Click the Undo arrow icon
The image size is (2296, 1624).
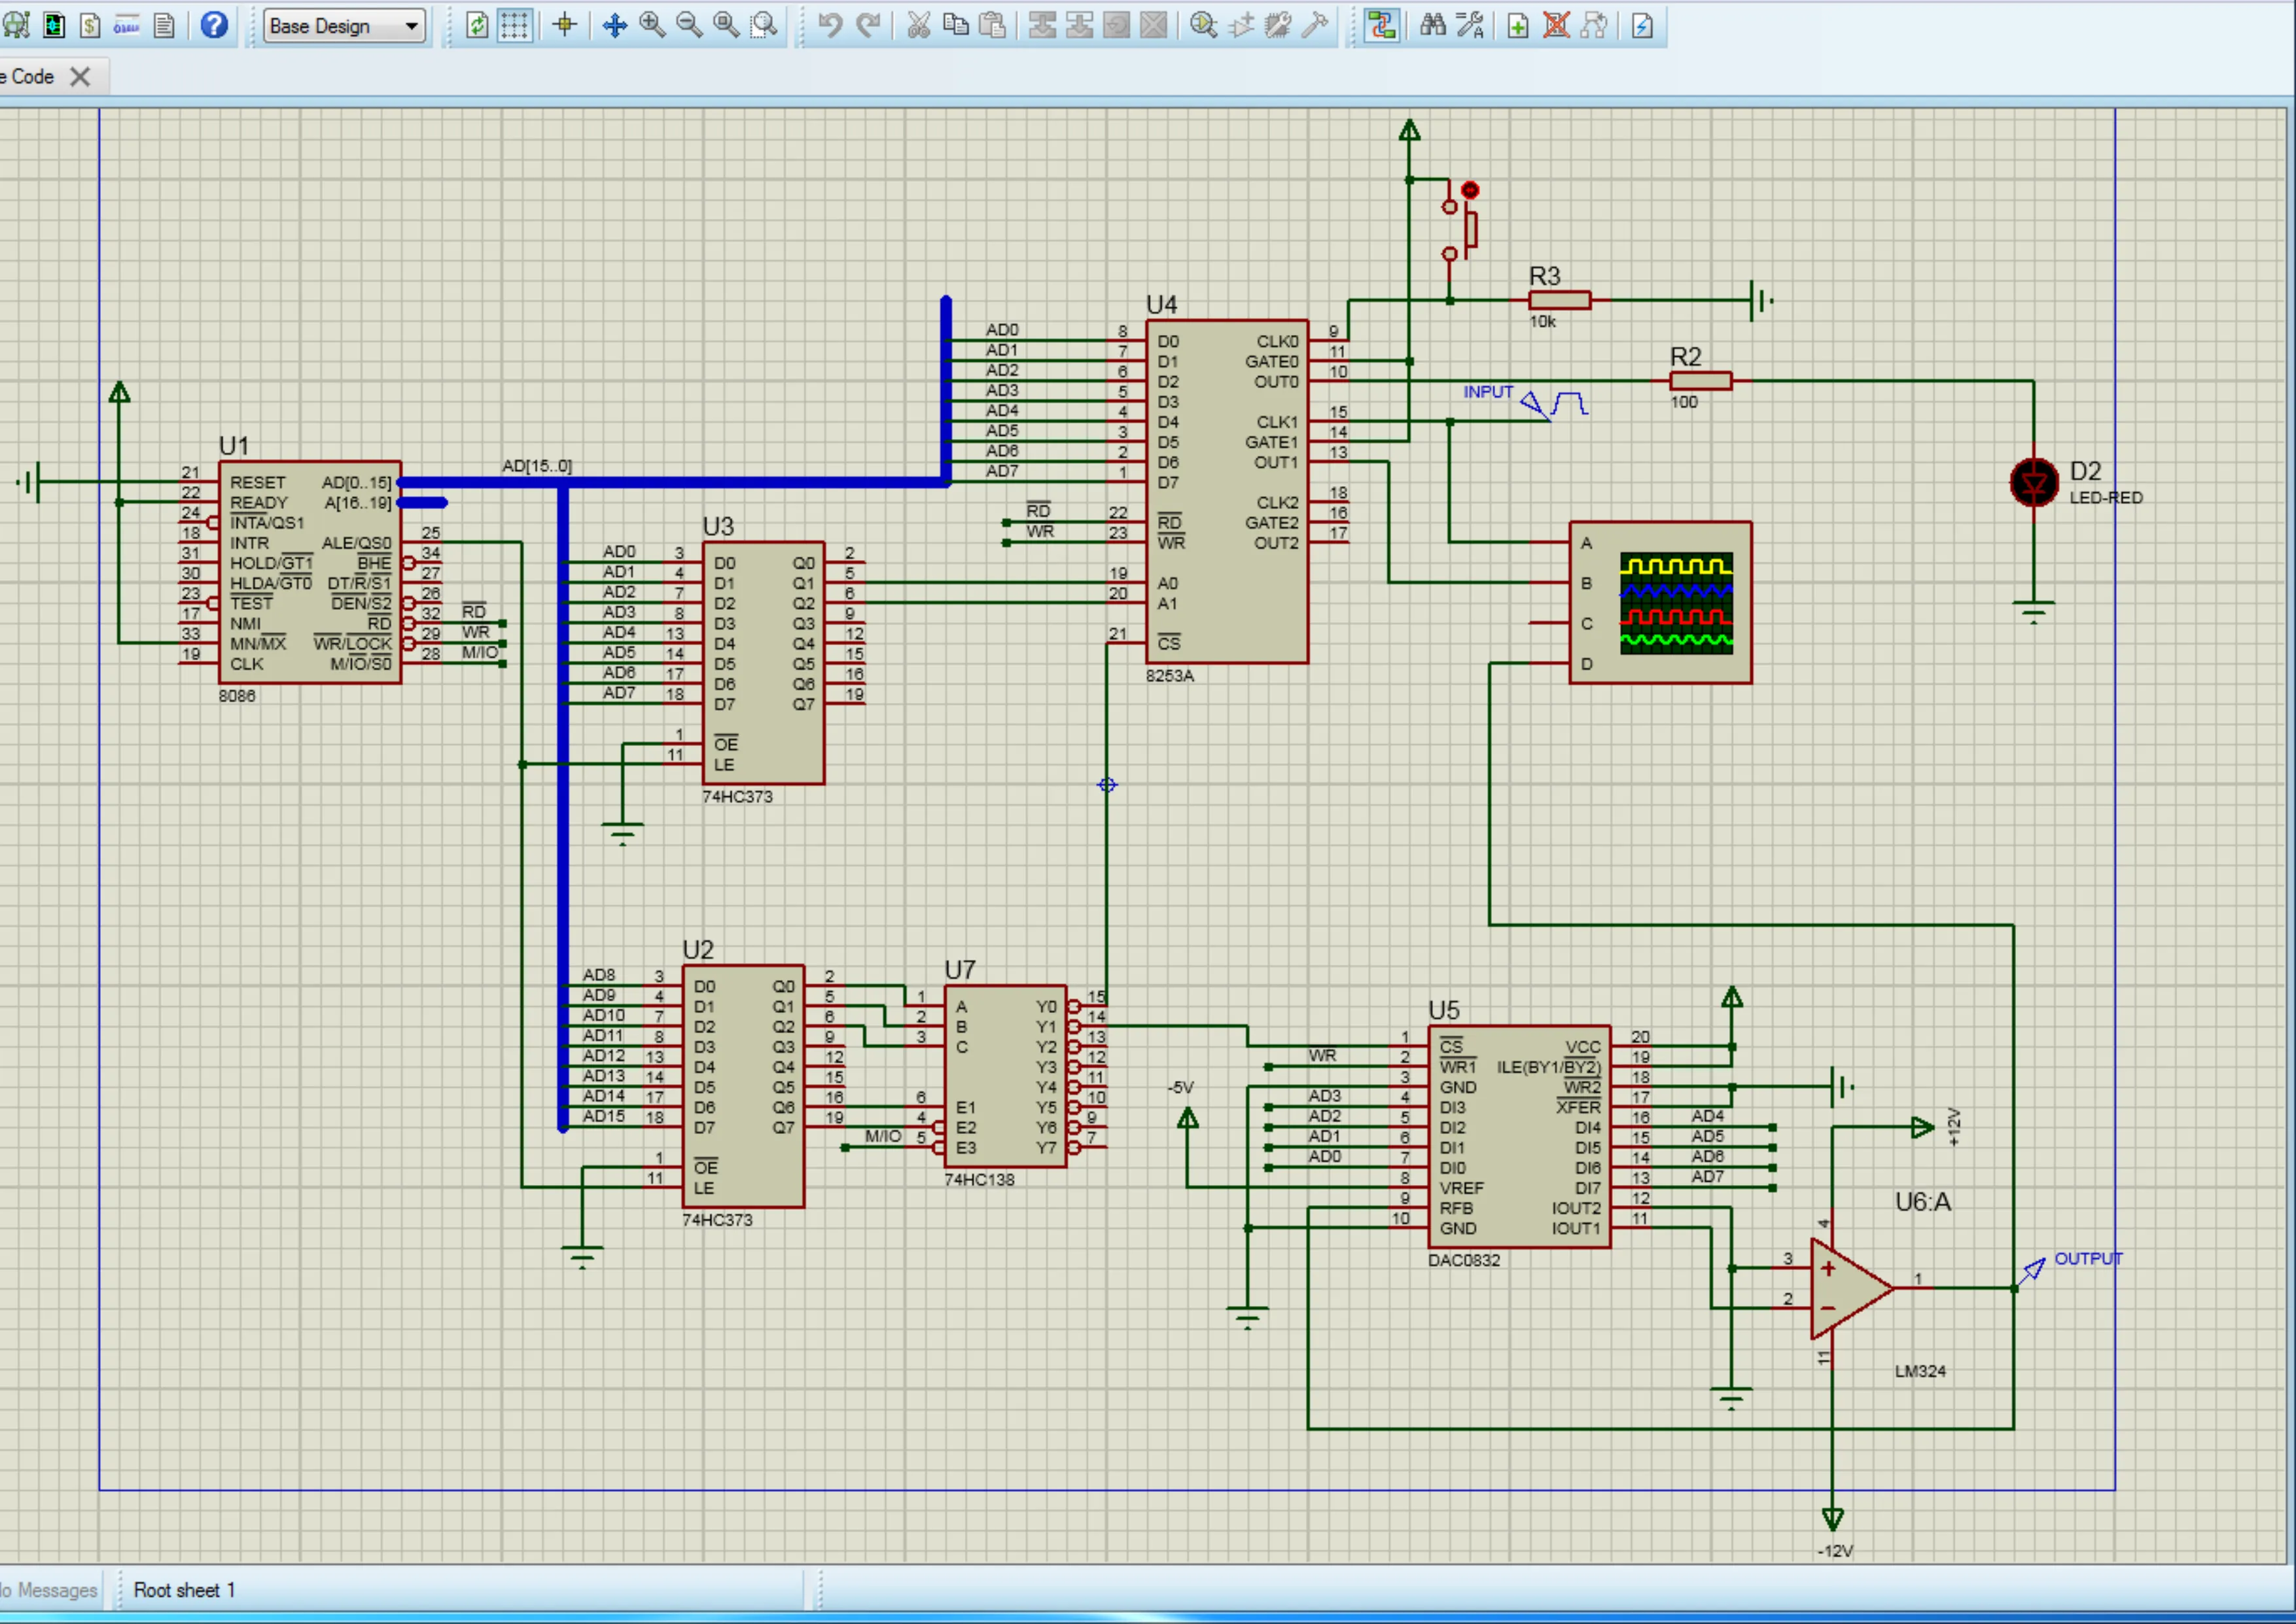[830, 26]
